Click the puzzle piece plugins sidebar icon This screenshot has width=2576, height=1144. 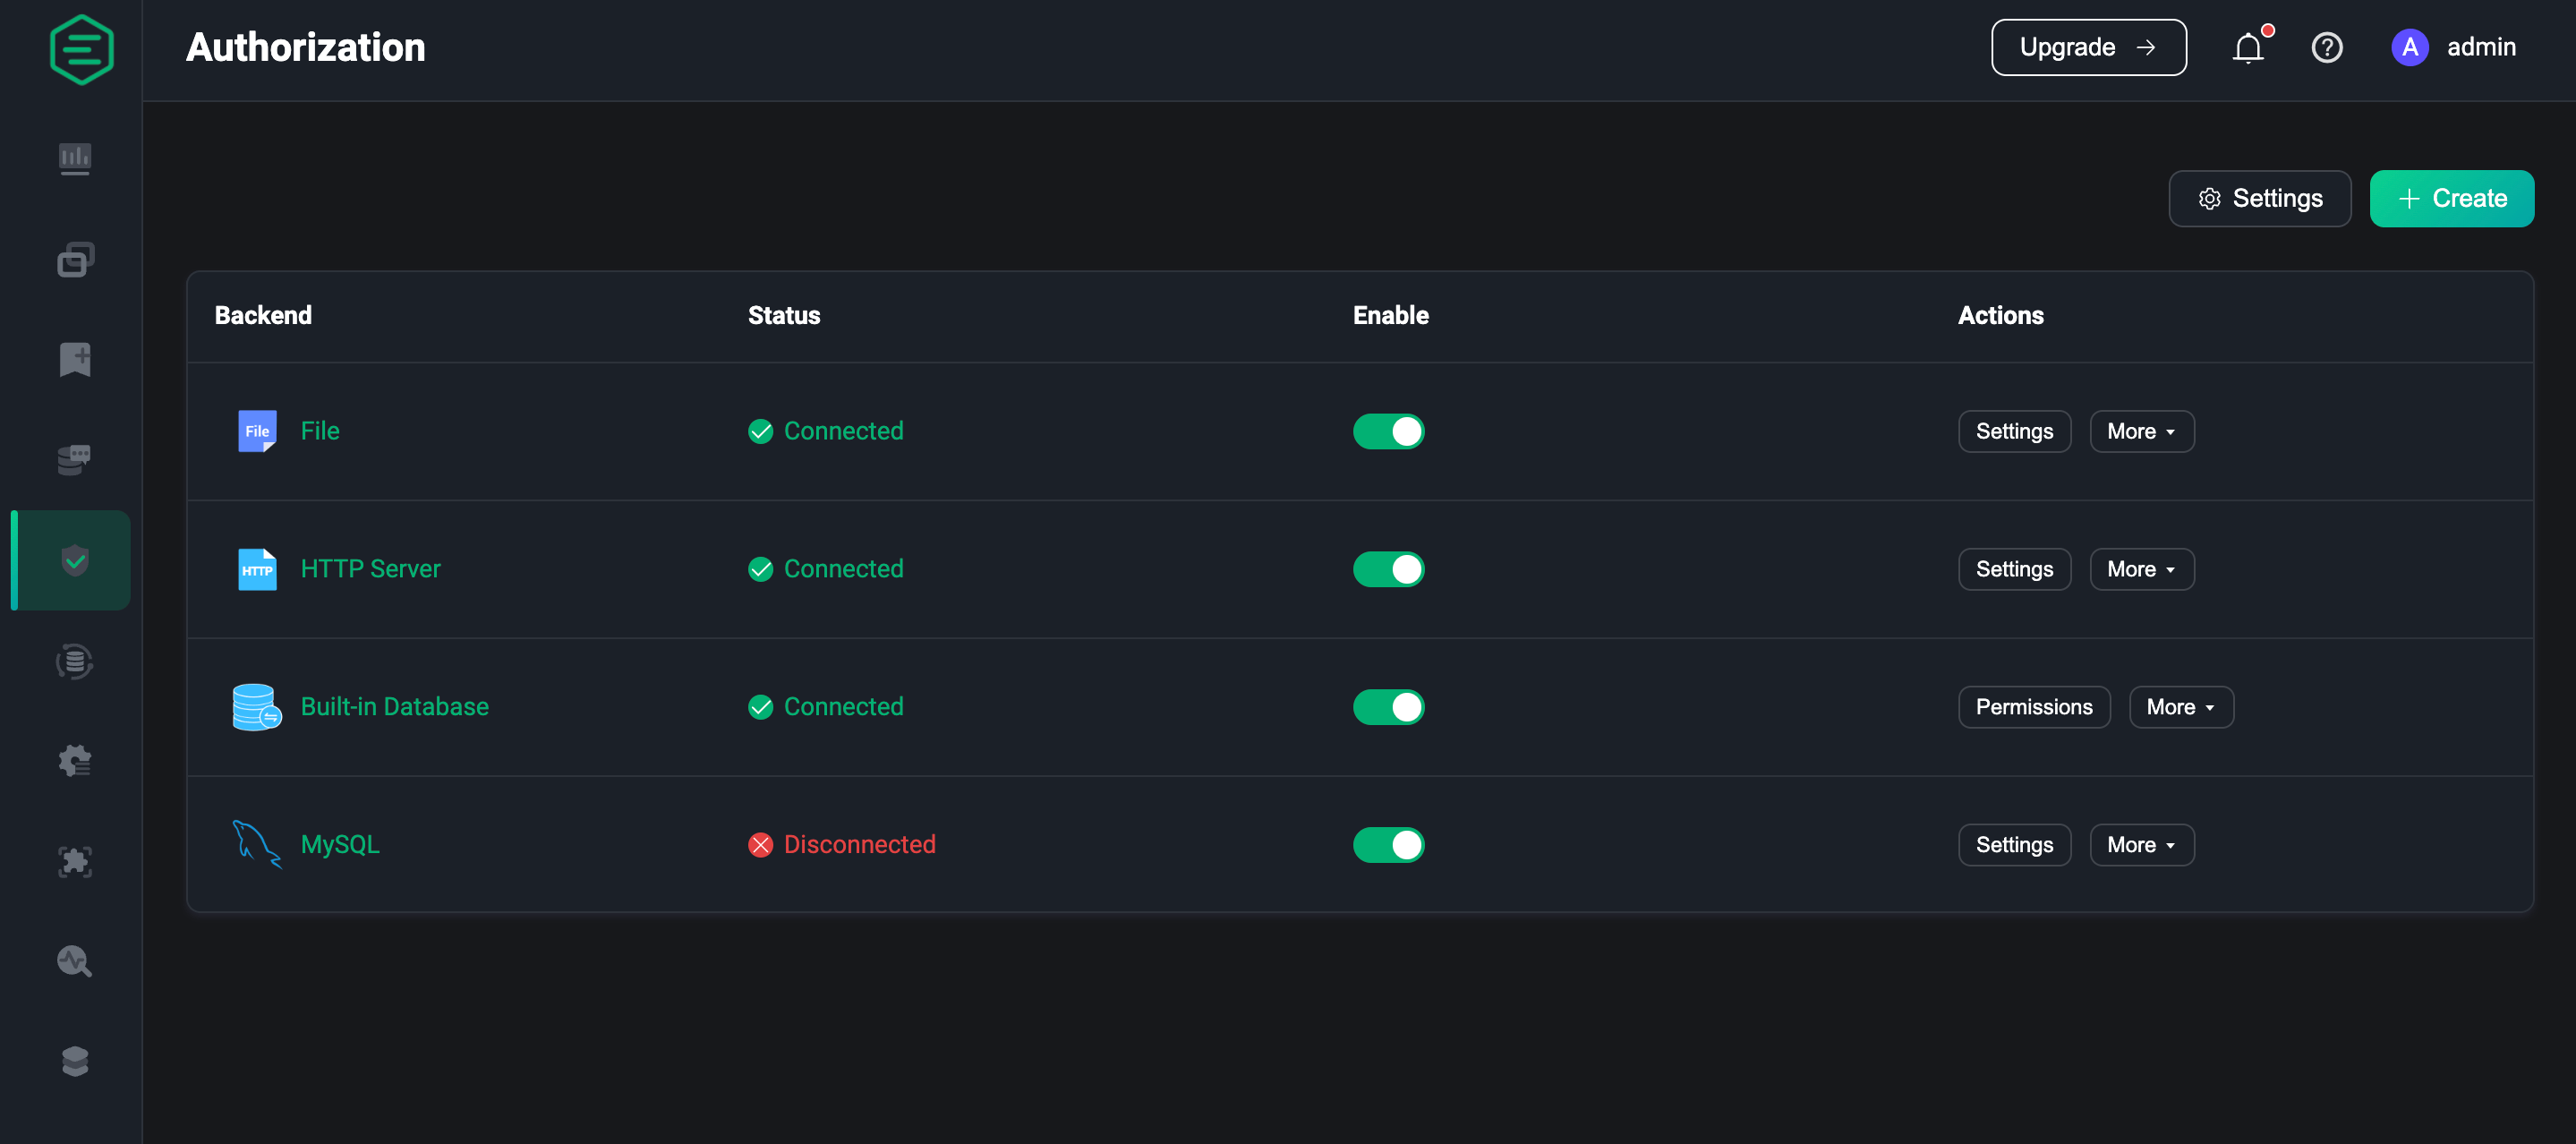(x=75, y=861)
